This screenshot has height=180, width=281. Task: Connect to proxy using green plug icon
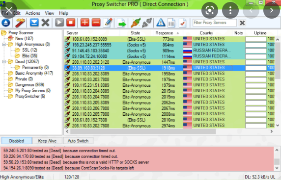pyautogui.click(x=136, y=23)
